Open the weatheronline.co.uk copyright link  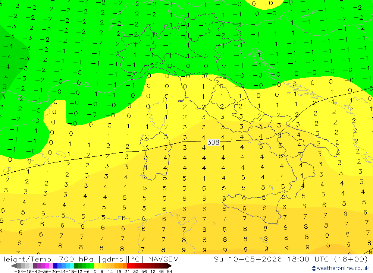[x=340, y=268]
